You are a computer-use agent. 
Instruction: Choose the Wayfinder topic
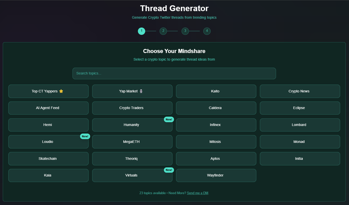click(x=216, y=175)
